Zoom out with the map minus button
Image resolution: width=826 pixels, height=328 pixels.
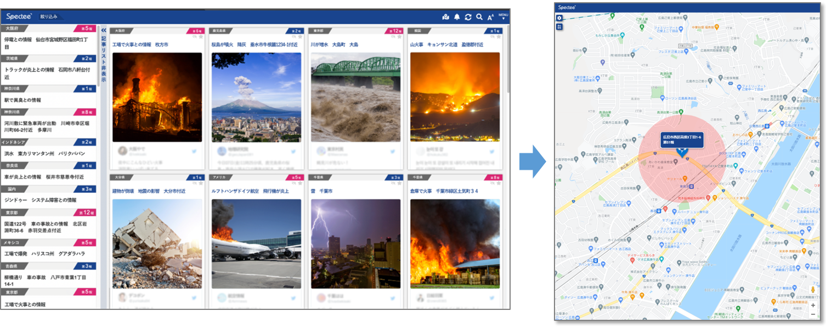(813, 314)
